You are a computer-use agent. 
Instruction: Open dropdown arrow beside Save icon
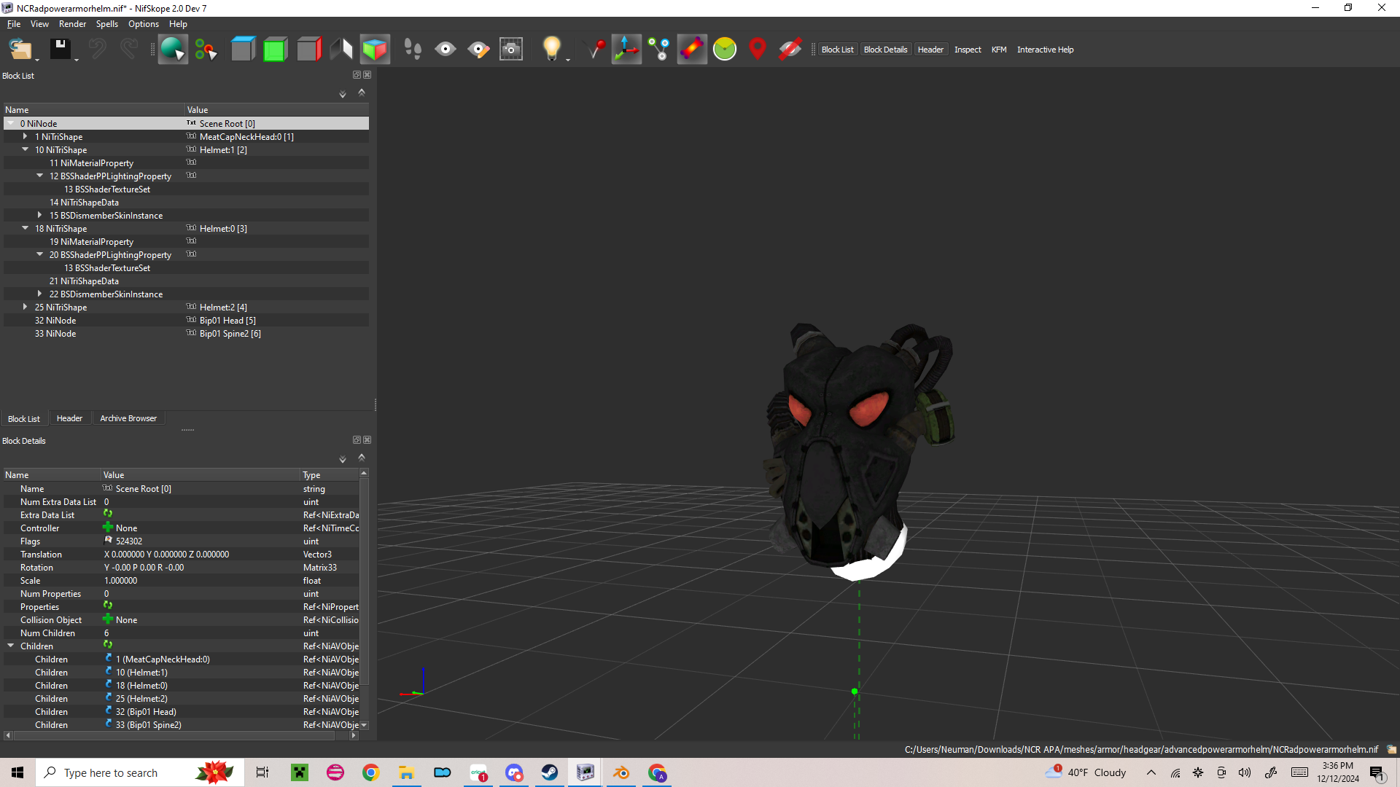77,60
